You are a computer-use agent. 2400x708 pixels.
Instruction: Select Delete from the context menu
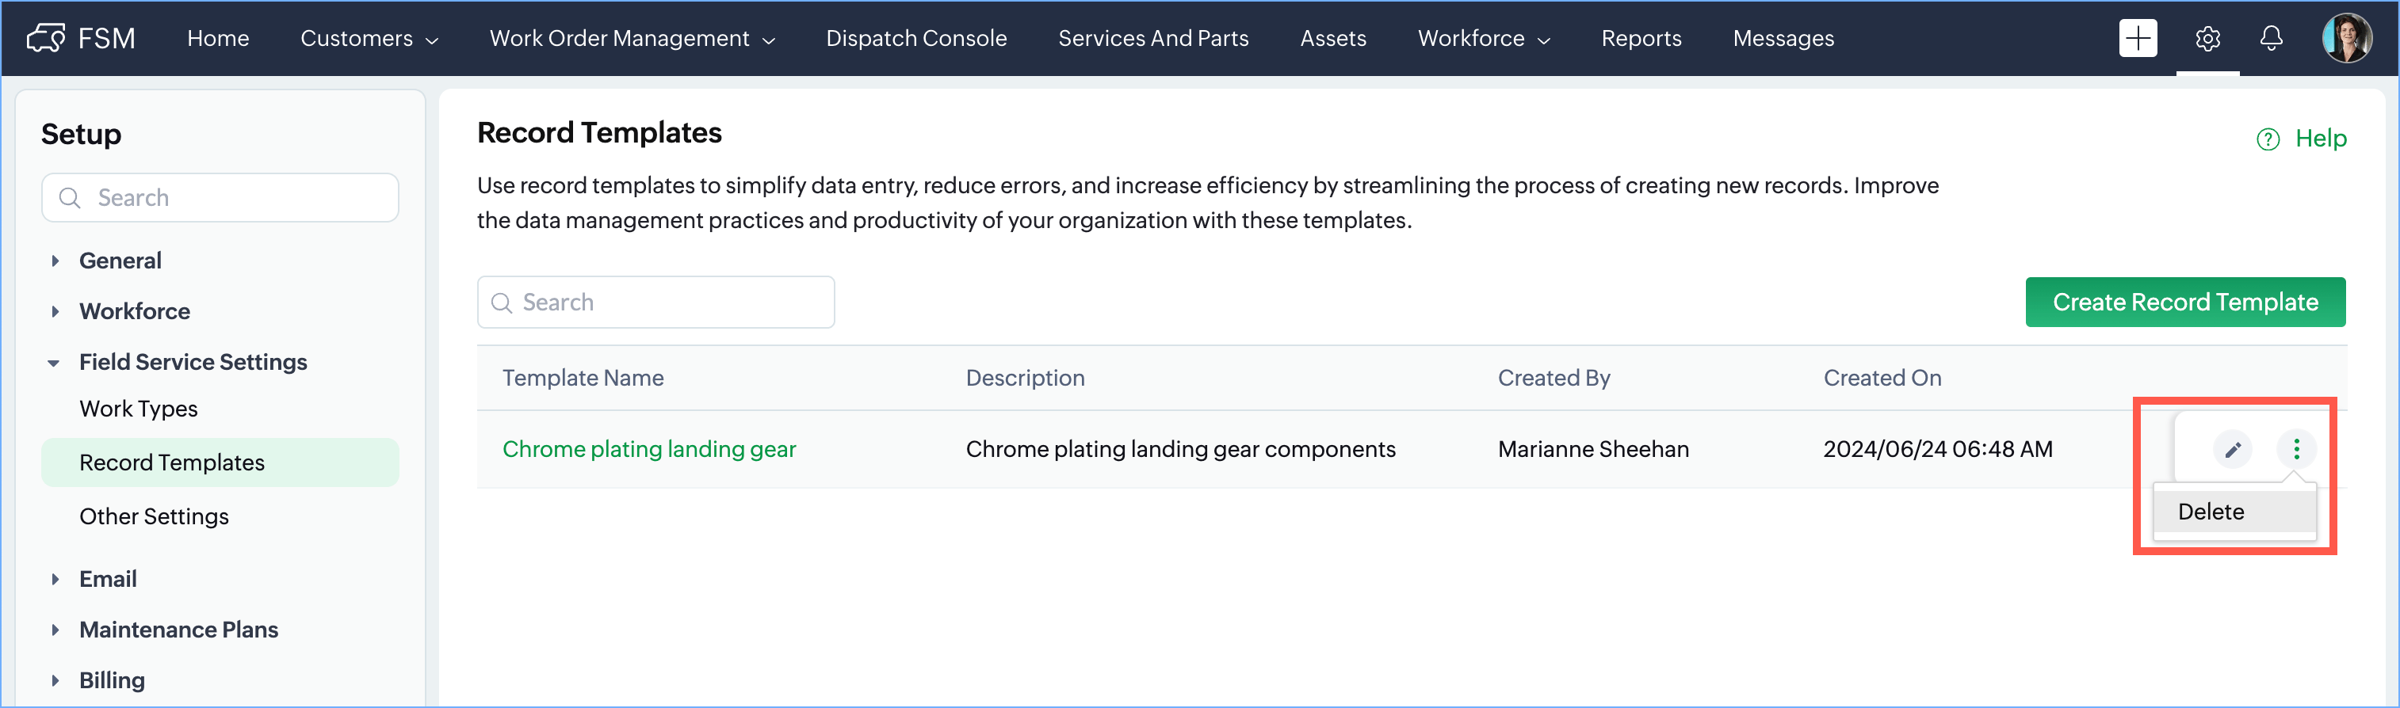pos(2211,512)
